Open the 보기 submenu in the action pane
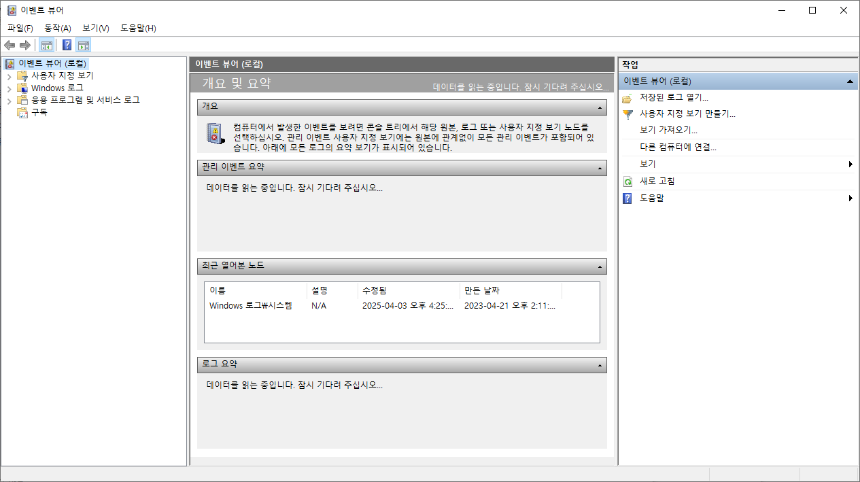Screen dimensions: 860x482 click(x=647, y=163)
